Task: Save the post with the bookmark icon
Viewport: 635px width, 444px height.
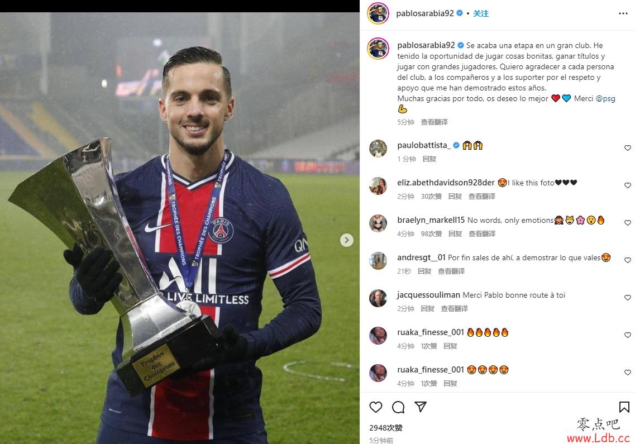Action: coord(624,407)
